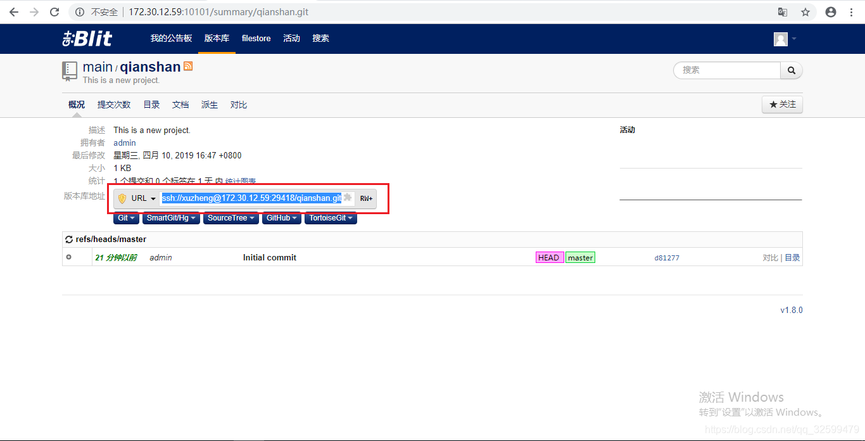The height and width of the screenshot is (441, 865).
Task: Open Chrome profile avatar icon
Action: pyautogui.click(x=831, y=12)
